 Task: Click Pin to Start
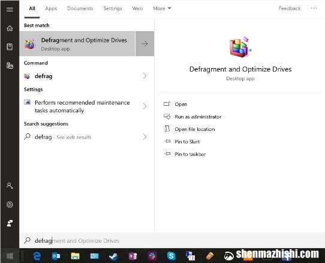pos(187,142)
